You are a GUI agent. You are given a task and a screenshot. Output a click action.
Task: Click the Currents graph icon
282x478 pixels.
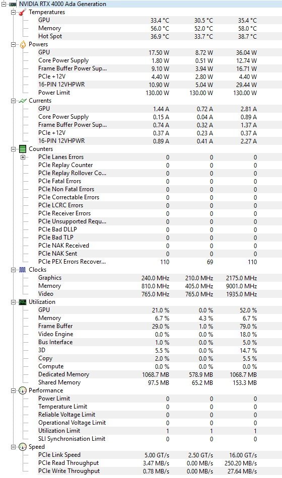click(23, 101)
